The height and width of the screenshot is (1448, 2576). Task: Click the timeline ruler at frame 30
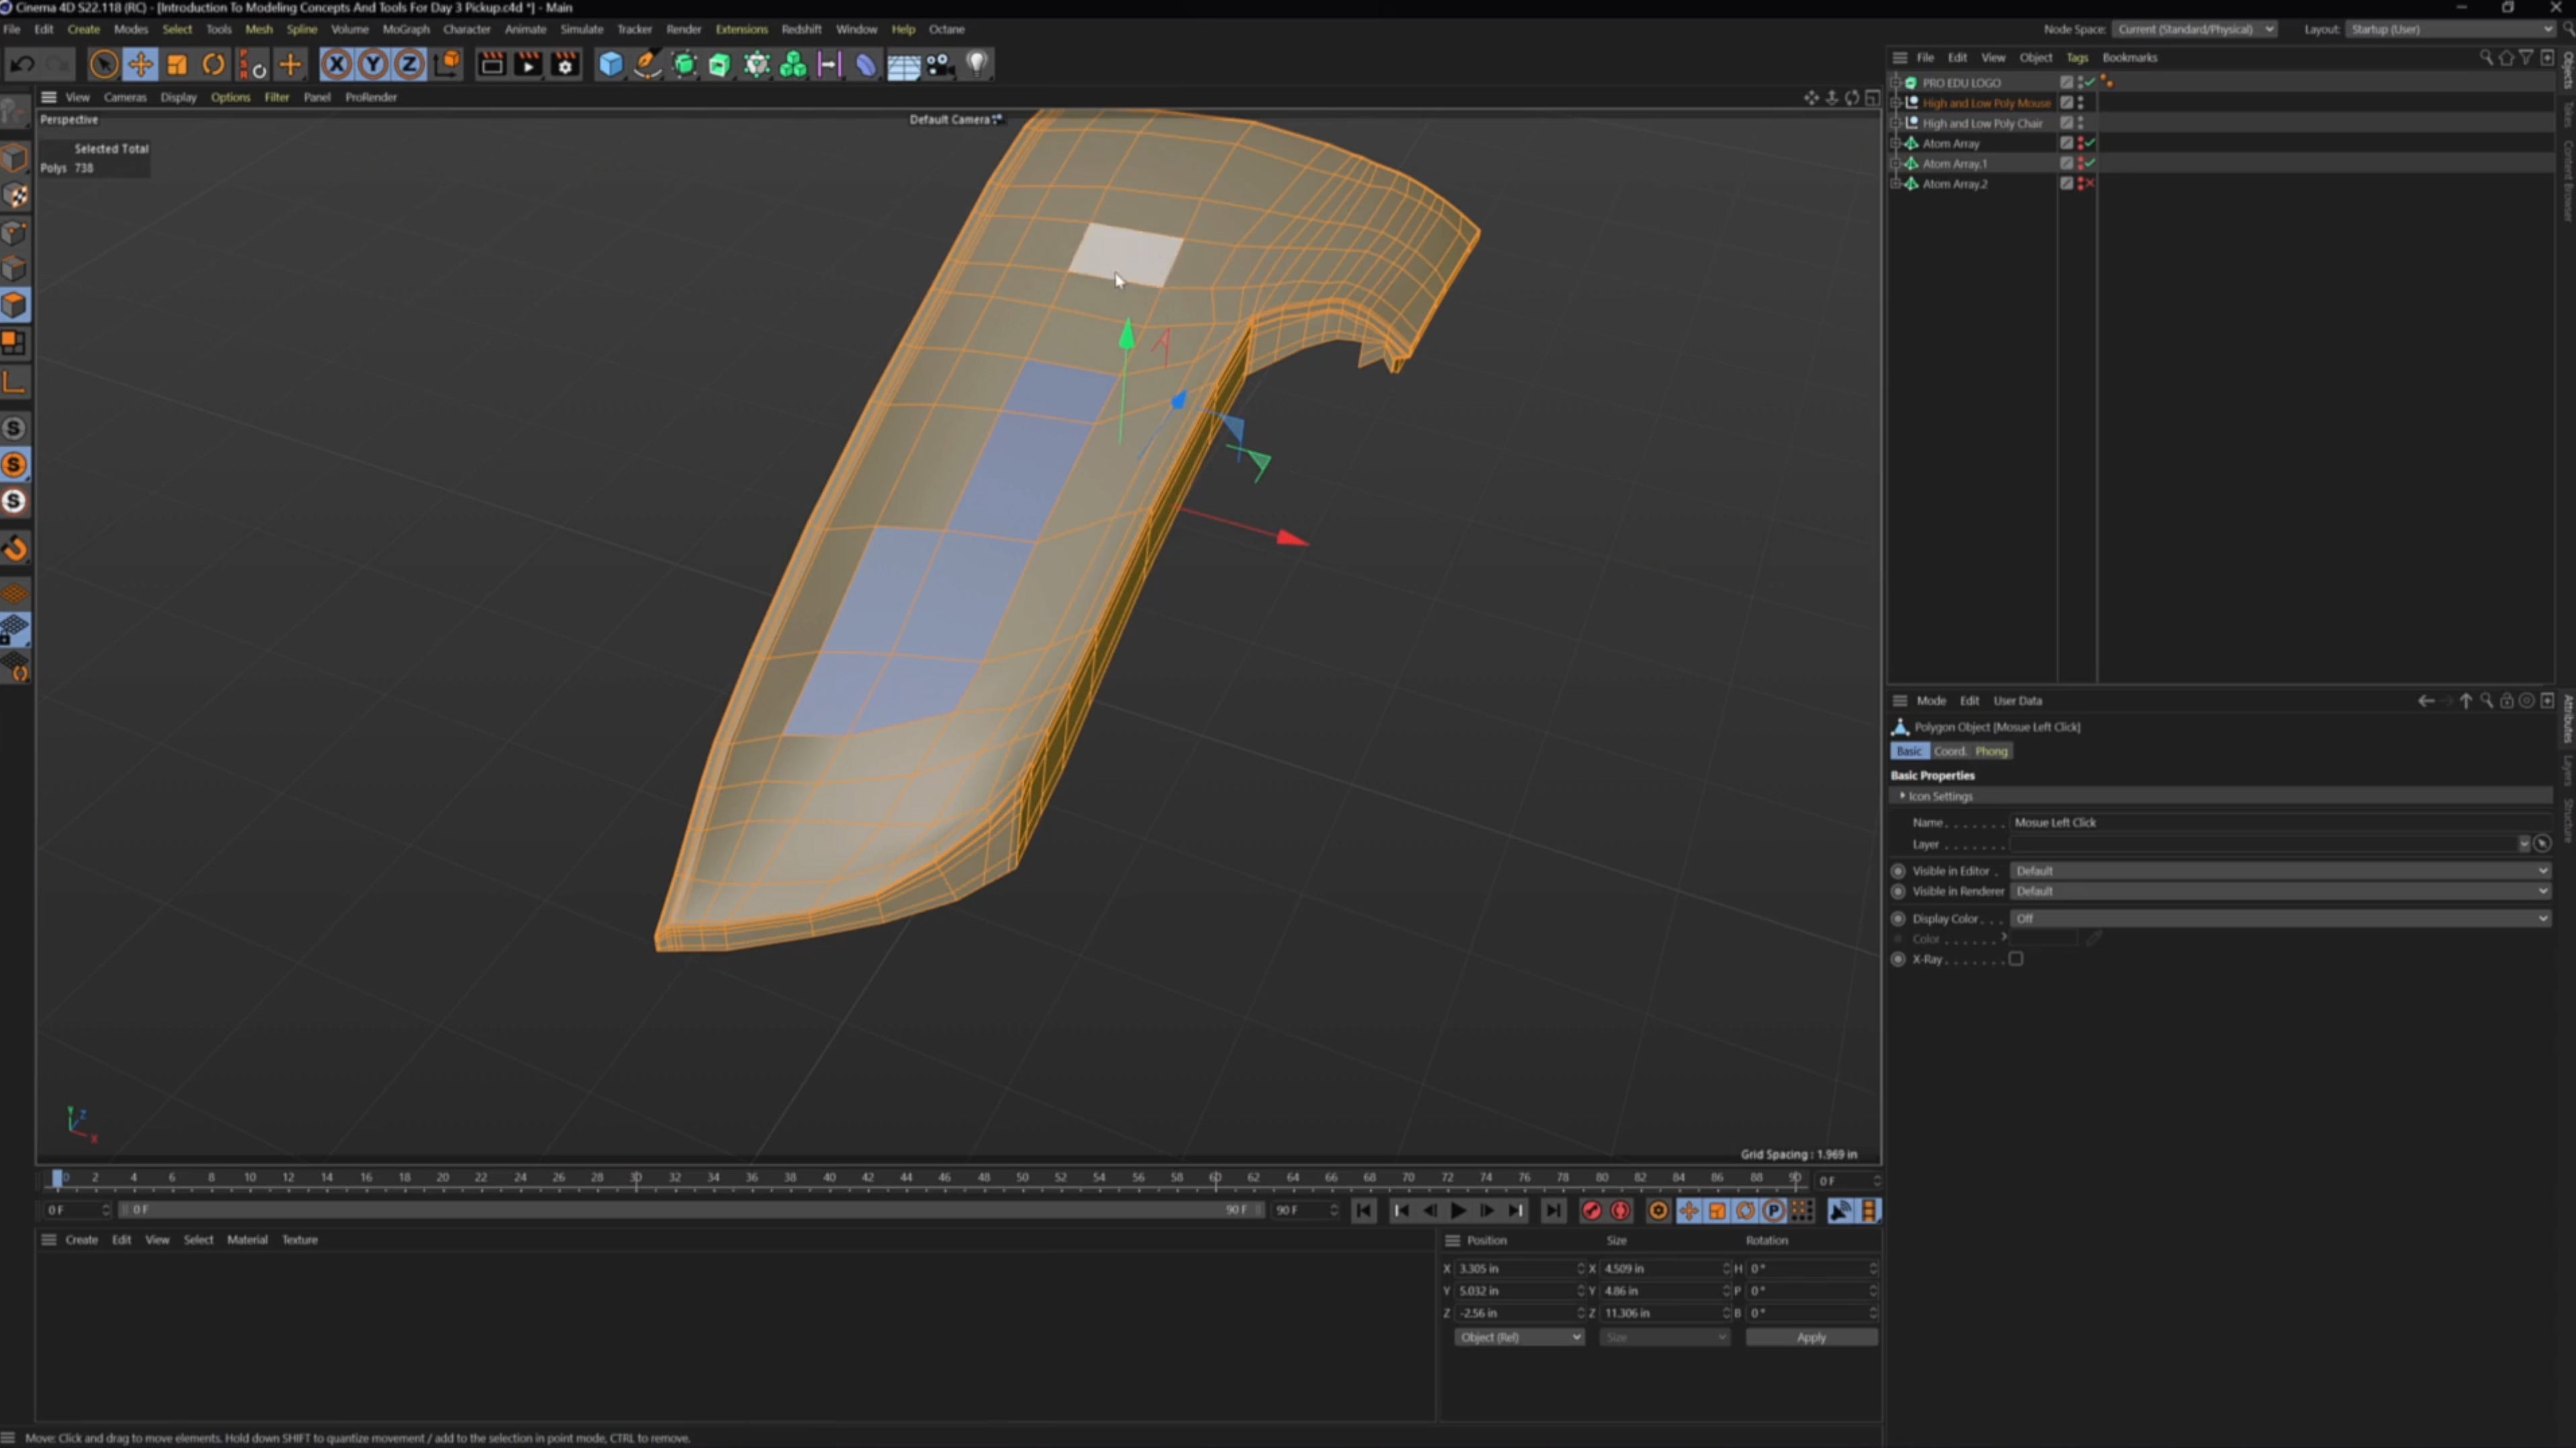(x=636, y=1179)
